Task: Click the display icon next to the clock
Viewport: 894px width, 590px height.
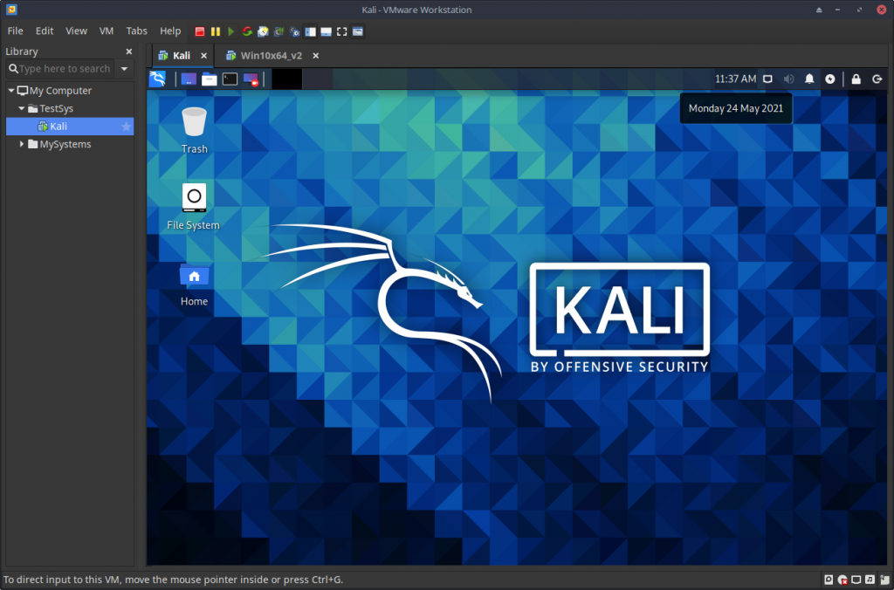Action: (768, 79)
